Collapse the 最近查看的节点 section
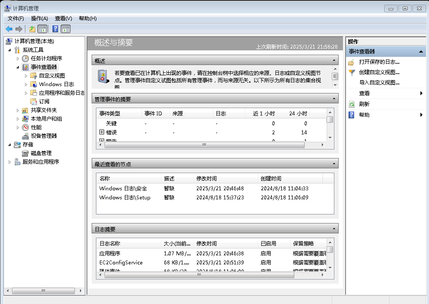 (334, 164)
